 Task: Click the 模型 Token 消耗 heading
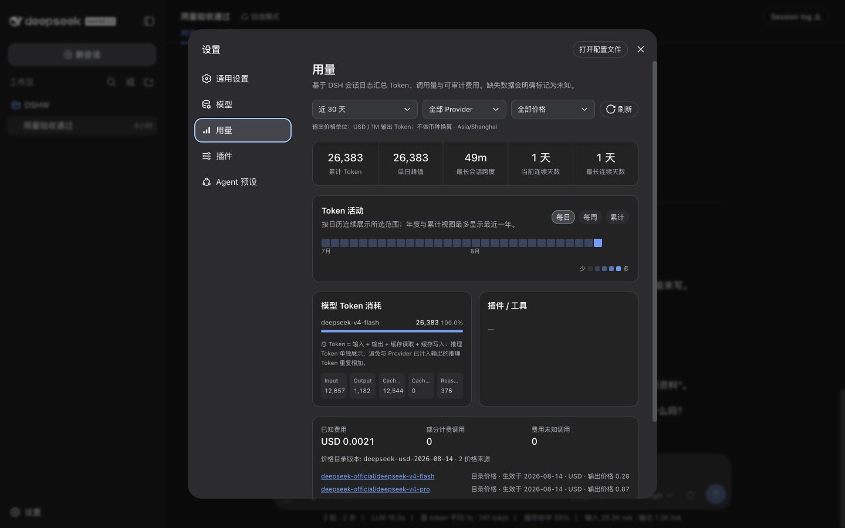point(351,306)
